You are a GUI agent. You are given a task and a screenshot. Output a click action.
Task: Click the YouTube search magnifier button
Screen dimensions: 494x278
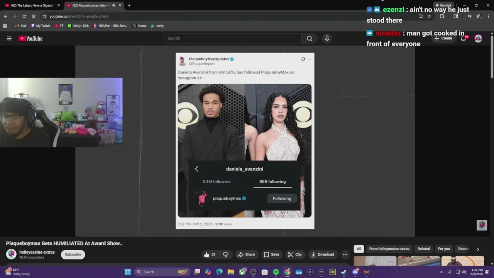[x=310, y=38]
